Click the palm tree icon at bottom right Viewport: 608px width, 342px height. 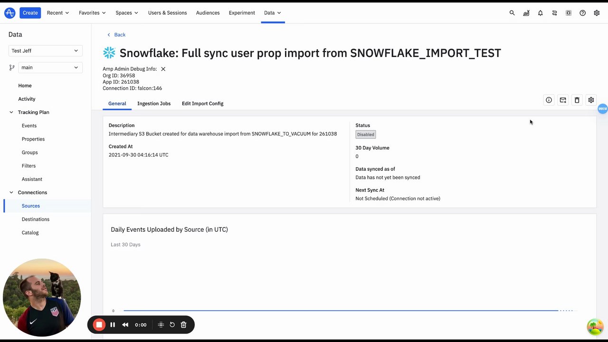tap(595, 326)
